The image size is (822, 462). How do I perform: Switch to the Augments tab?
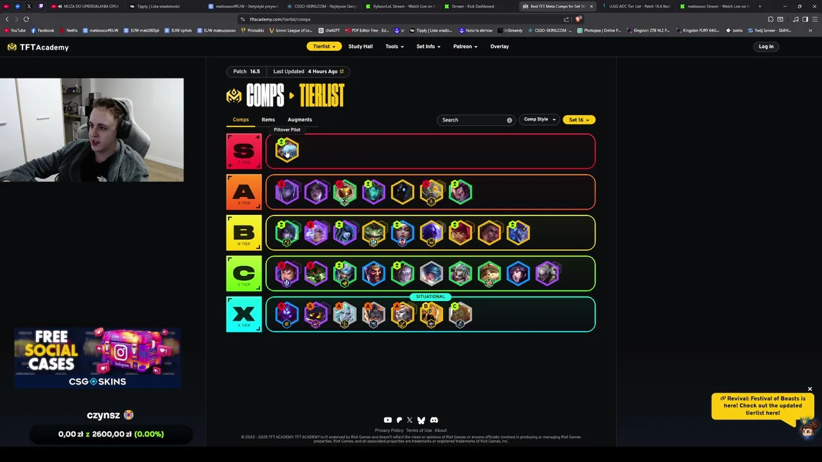pos(300,119)
